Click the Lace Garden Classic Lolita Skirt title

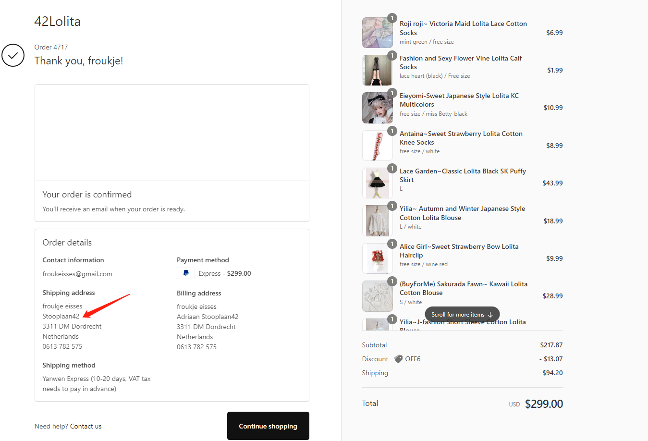click(x=463, y=175)
